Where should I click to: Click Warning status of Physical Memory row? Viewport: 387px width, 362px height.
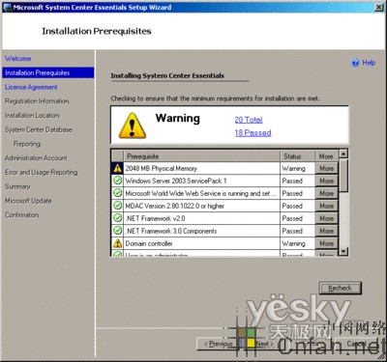click(293, 168)
